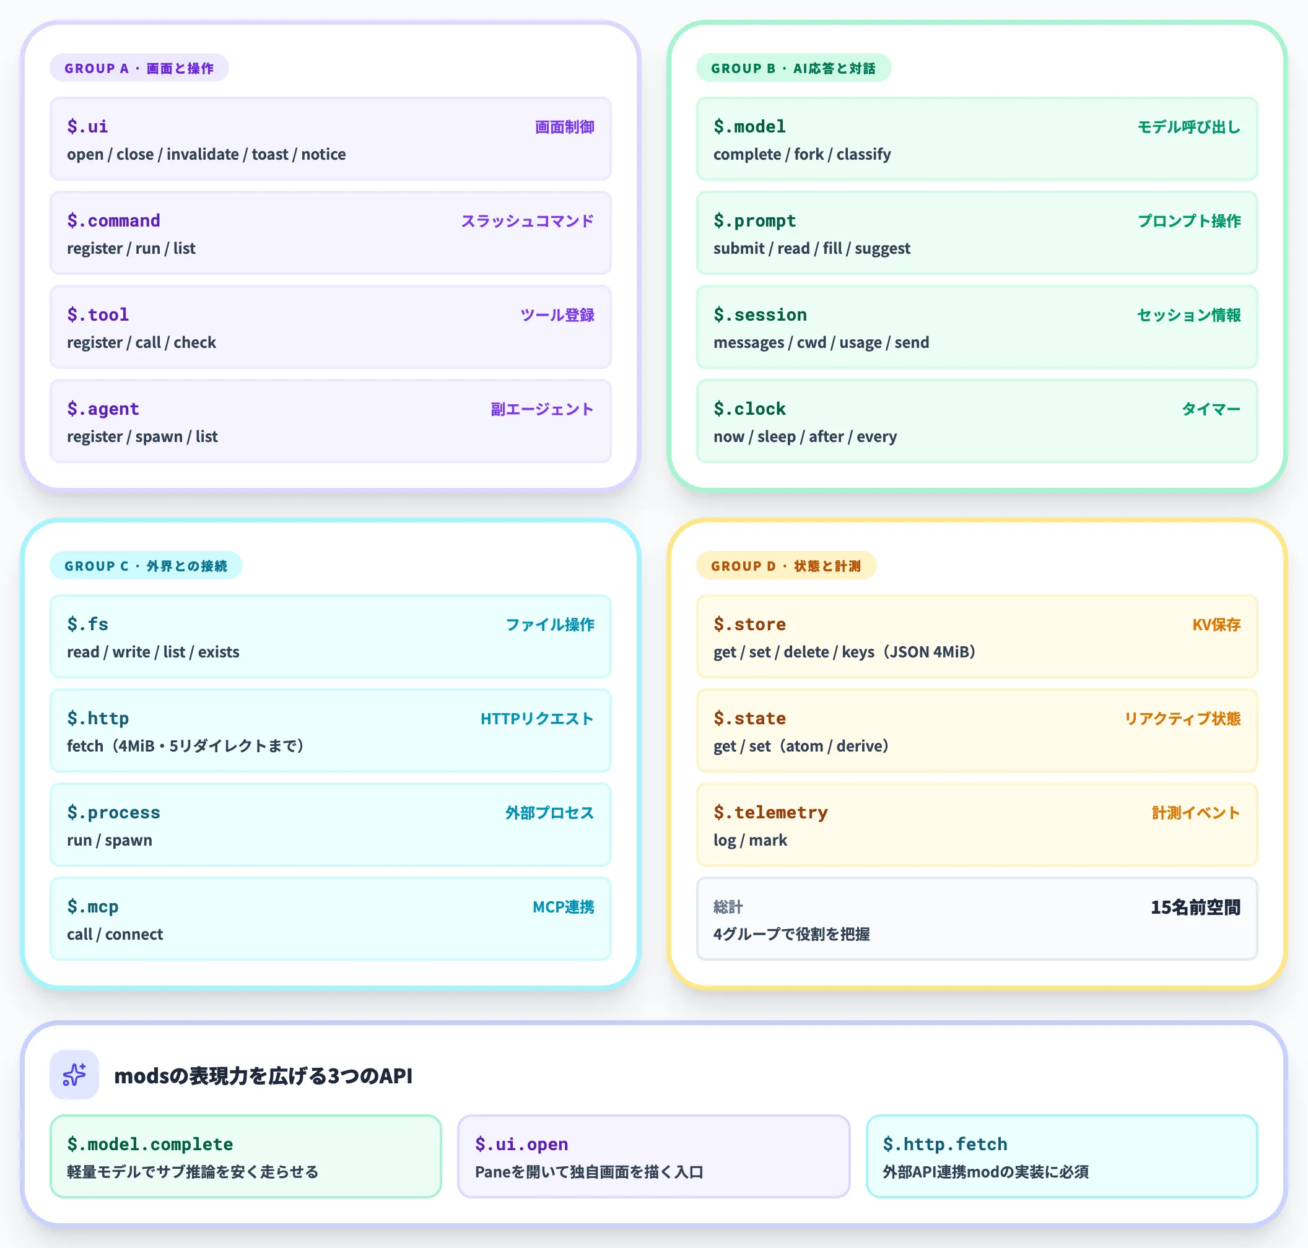Viewport: 1308px width, 1248px height.
Task: Select the GROUP B AI応答と対話 badge
Action: (x=793, y=68)
